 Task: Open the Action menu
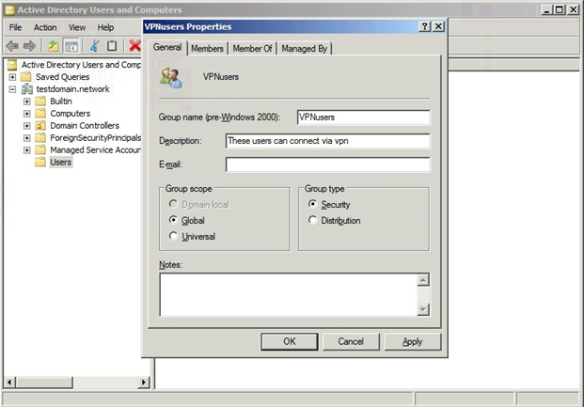[45, 27]
